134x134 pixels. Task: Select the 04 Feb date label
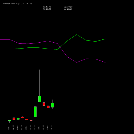[13, 128]
